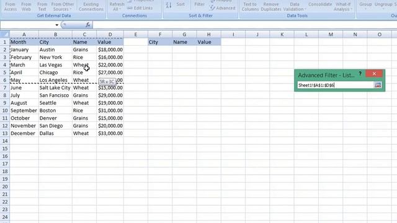This screenshot has height=223, width=397.
Task: Close the Advanced Filter dialog
Action: click(374, 74)
